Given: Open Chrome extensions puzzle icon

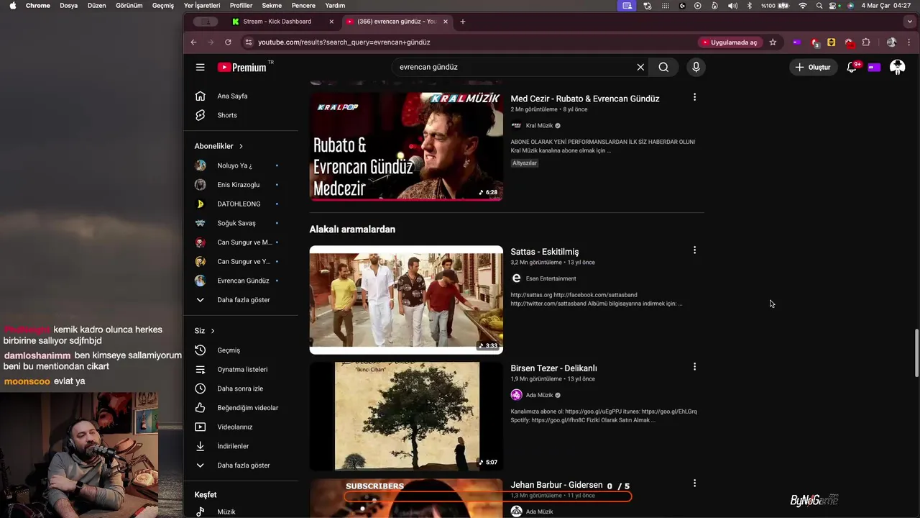Looking at the screenshot, I should click(866, 42).
